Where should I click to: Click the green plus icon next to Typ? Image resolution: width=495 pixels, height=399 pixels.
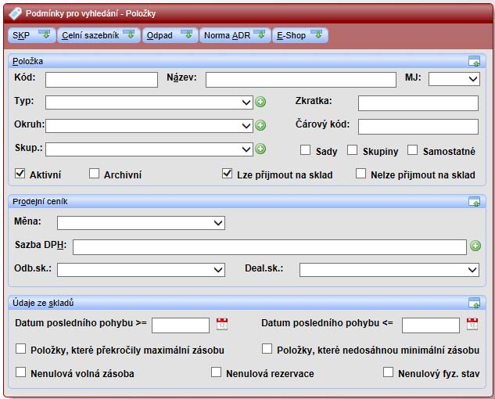pyautogui.click(x=260, y=102)
